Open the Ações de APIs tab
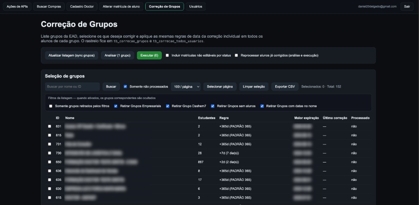 click(x=17, y=7)
